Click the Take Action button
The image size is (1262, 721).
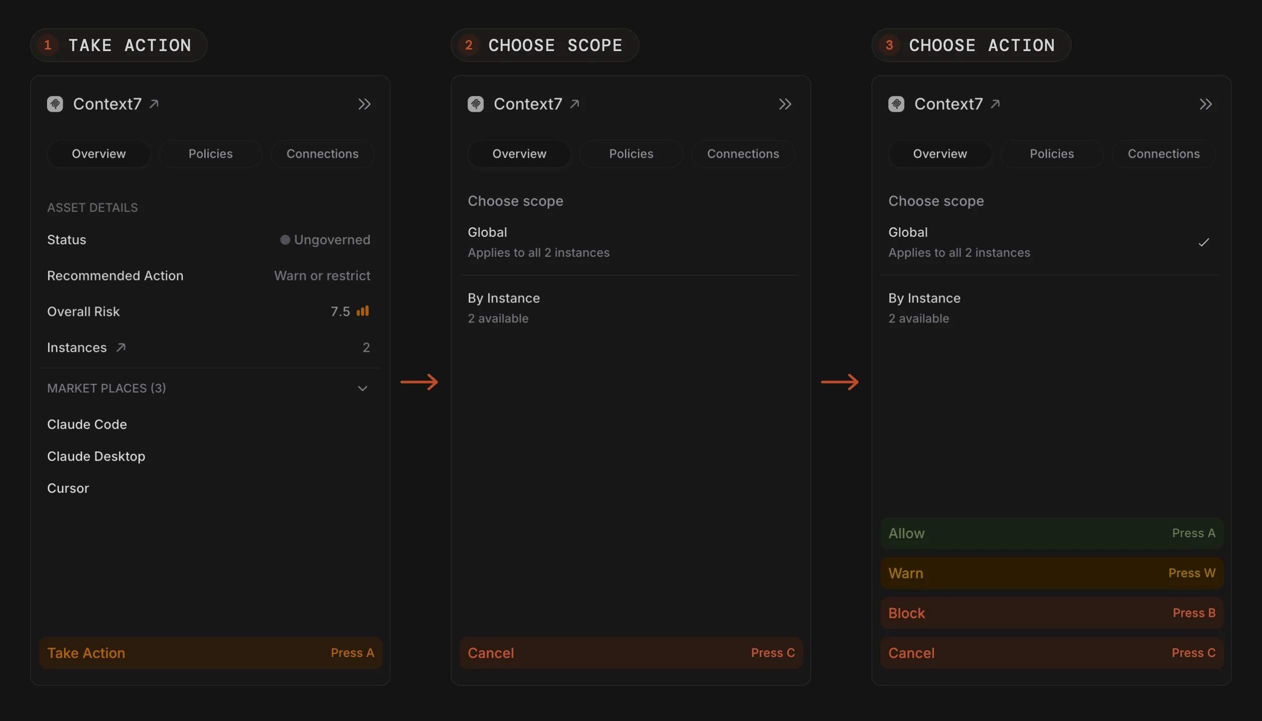pyautogui.click(x=210, y=653)
